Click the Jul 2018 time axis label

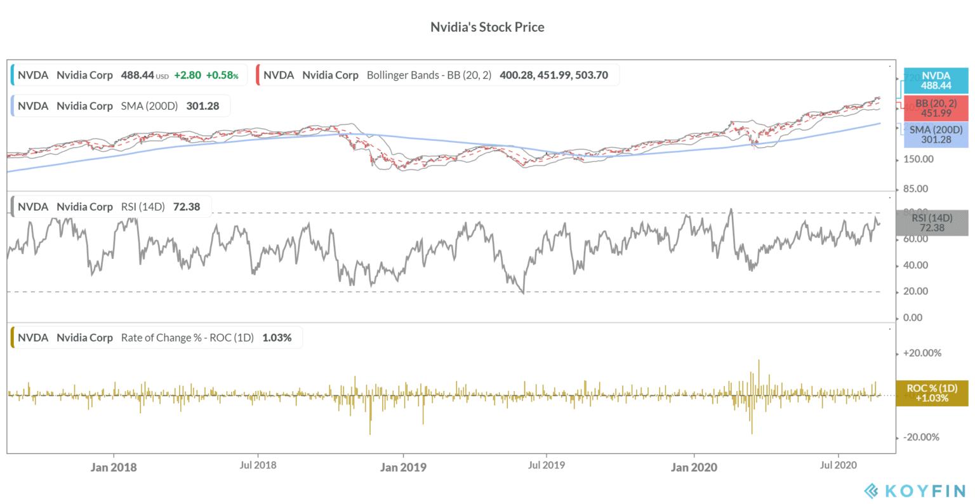click(258, 465)
